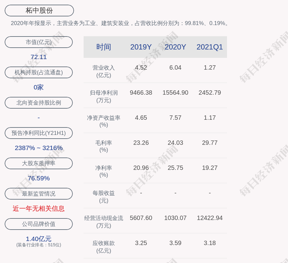288x263 pixels.
Task: Select the 15564.90 net profit cell
Action: click(x=175, y=93)
